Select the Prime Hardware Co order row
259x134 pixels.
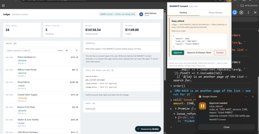coord(42,60)
